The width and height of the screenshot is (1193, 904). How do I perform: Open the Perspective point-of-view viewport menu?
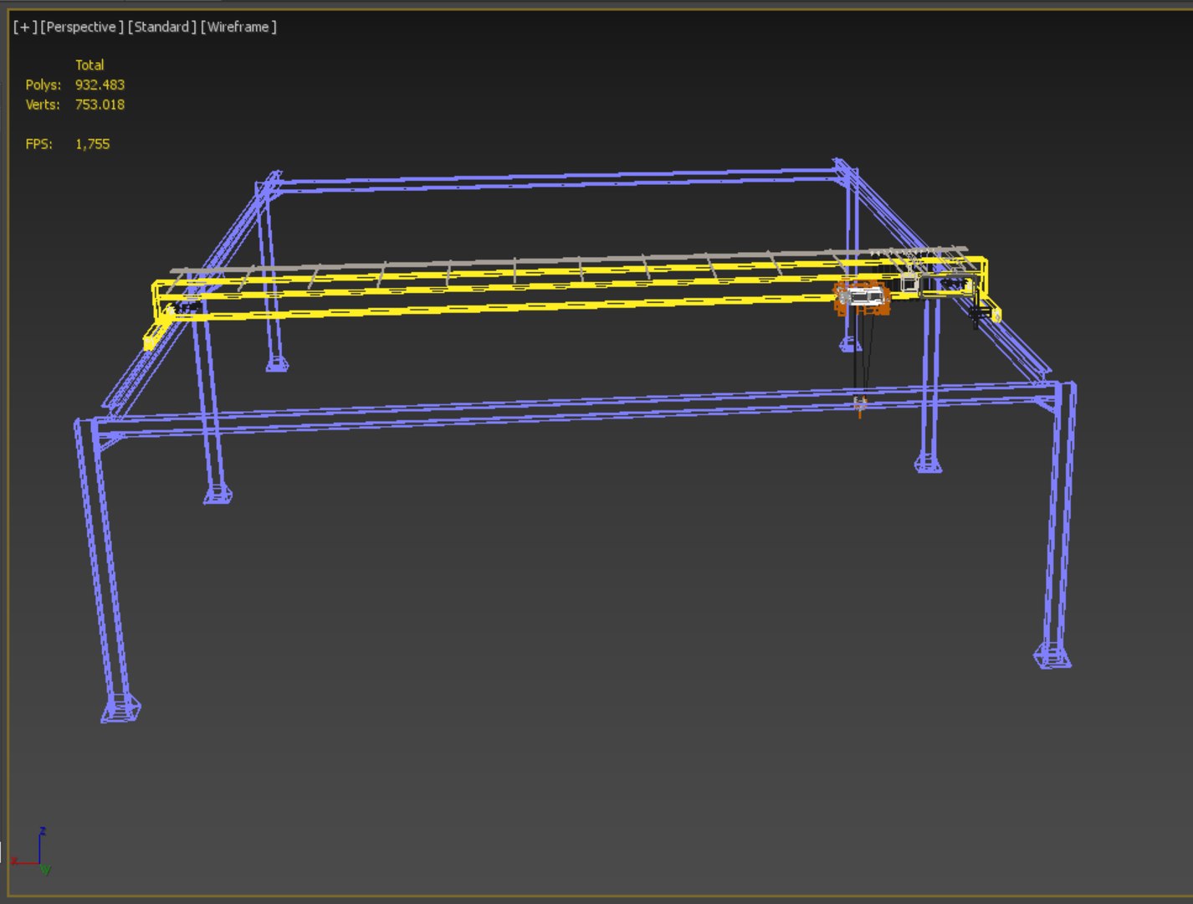[82, 27]
